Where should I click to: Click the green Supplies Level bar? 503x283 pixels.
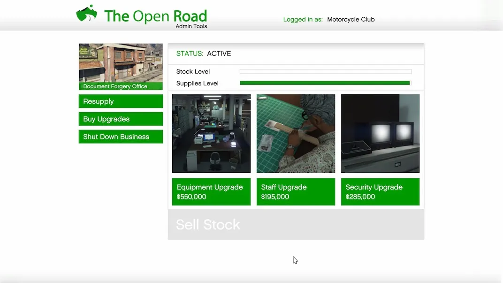click(325, 83)
